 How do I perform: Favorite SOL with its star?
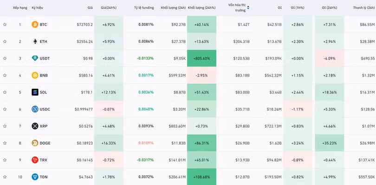[x=5, y=92]
